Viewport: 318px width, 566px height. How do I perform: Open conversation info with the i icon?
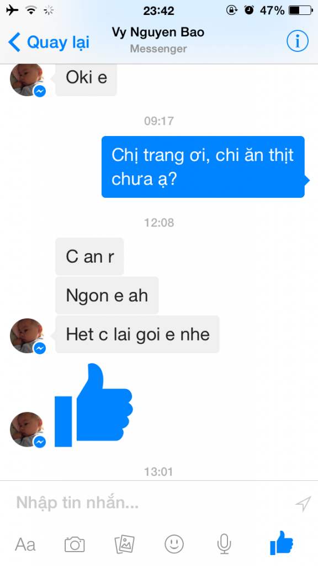click(298, 41)
